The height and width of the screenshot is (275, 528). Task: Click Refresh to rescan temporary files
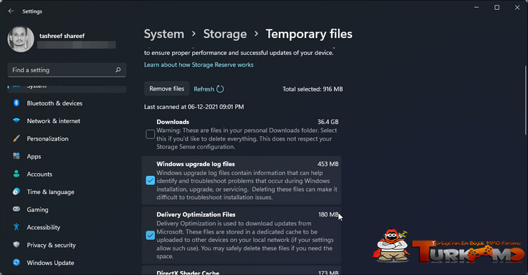pos(209,89)
